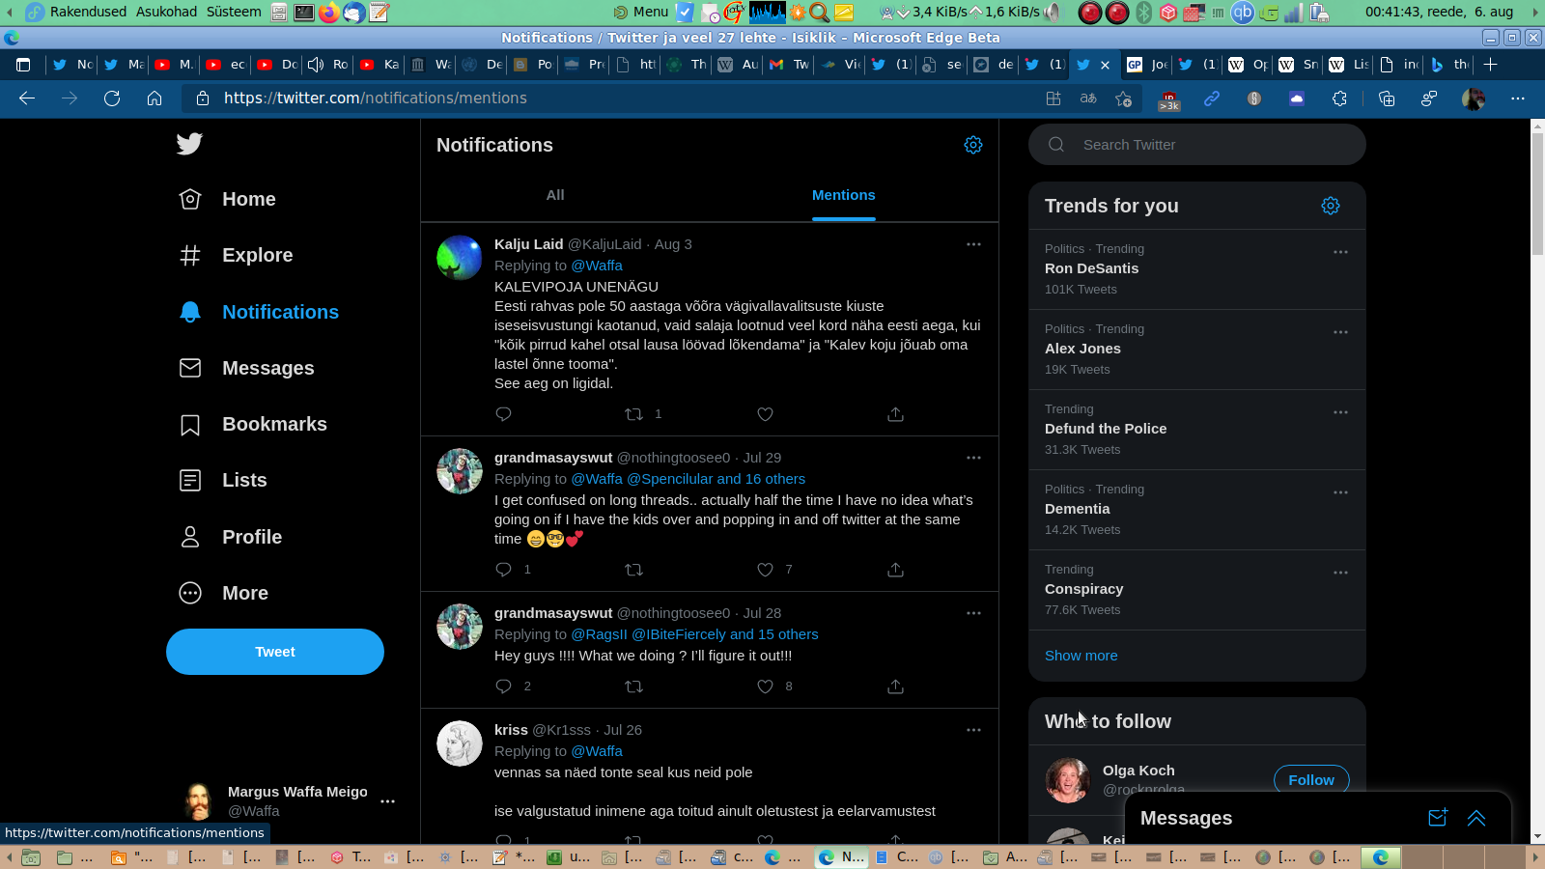Viewport: 1545px width, 869px height.
Task: Open more options for grandmasayswut's Jul 28 tweet
Action: pyautogui.click(x=973, y=613)
